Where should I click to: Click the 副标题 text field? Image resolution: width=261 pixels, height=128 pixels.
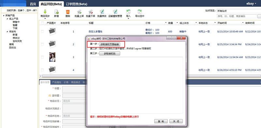(74, 95)
